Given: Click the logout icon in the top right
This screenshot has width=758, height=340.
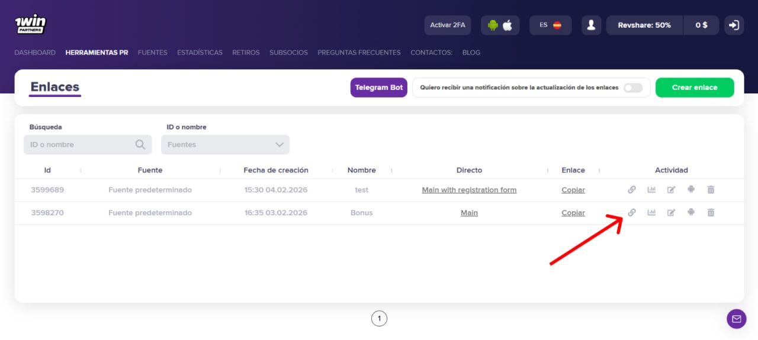Looking at the screenshot, I should pyautogui.click(x=734, y=25).
